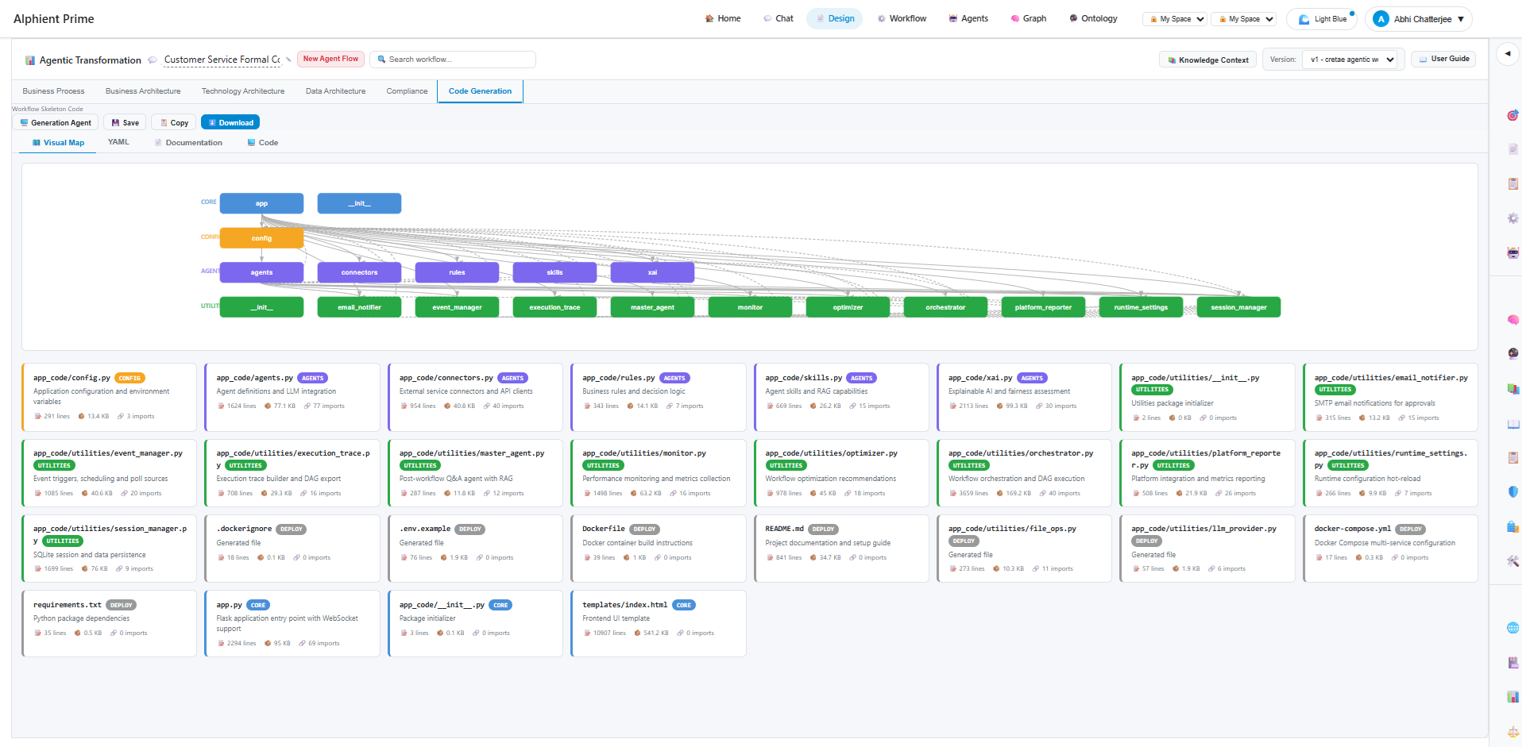Open the robot agent icon in right sidebar
This screenshot has width=1522, height=747.
pyautogui.click(x=1512, y=252)
